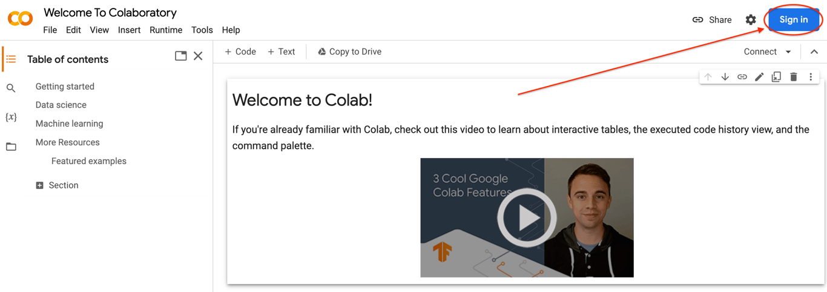Close the Table of contents panel

pos(198,56)
